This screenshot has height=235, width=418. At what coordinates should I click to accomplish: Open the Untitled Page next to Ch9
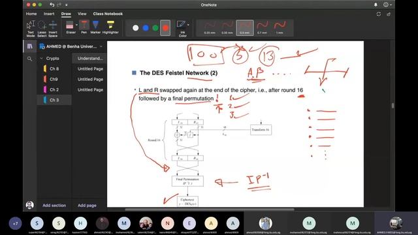click(89, 79)
